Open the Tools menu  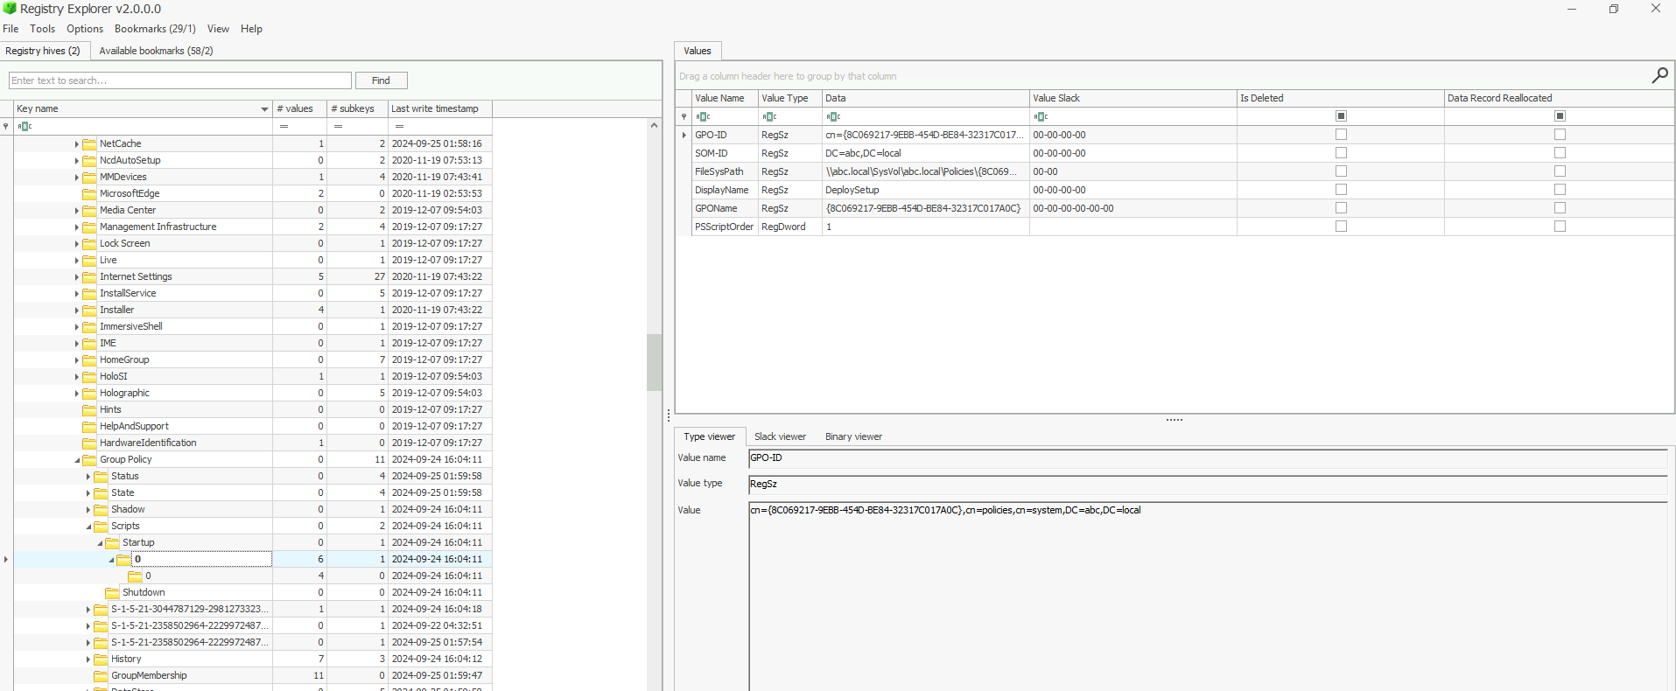pos(42,29)
